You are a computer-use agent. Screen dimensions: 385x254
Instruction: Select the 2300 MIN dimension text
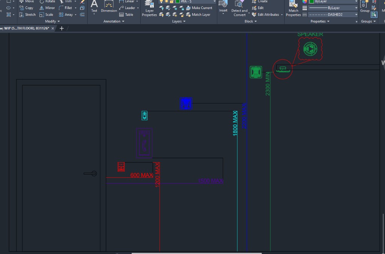click(x=268, y=84)
